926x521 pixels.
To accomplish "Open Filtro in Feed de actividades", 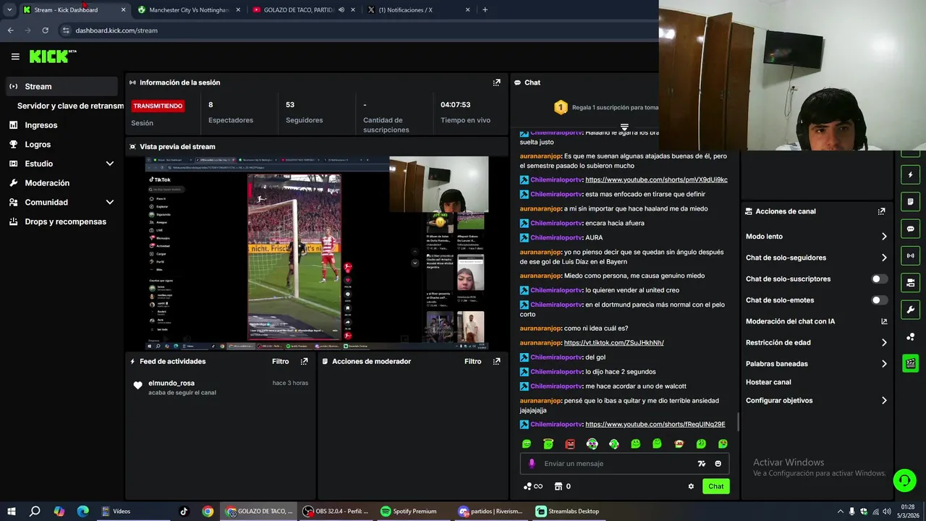I will tap(280, 361).
